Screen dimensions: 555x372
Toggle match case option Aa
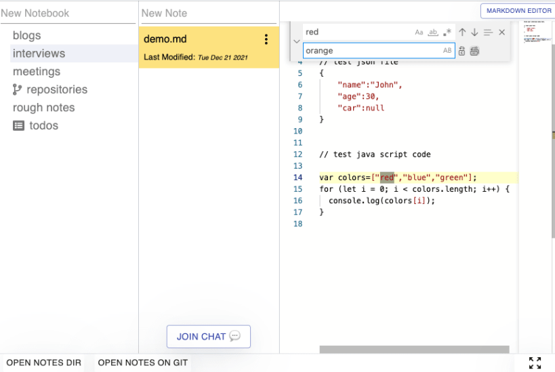click(419, 33)
